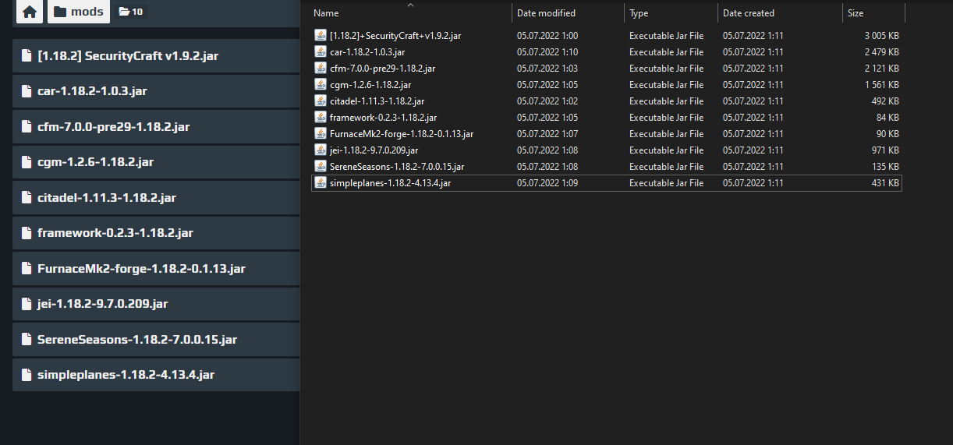The height and width of the screenshot is (445, 953).
Task: Click file icon beside framework-0.2.3 in left panel
Action: [27, 233]
